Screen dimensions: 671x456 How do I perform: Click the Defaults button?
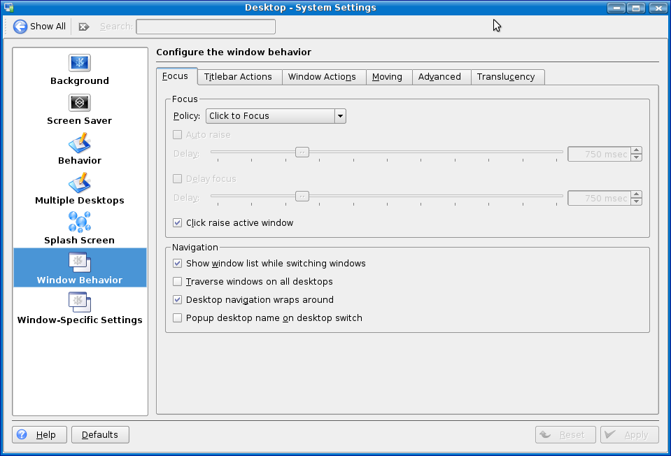tap(100, 434)
